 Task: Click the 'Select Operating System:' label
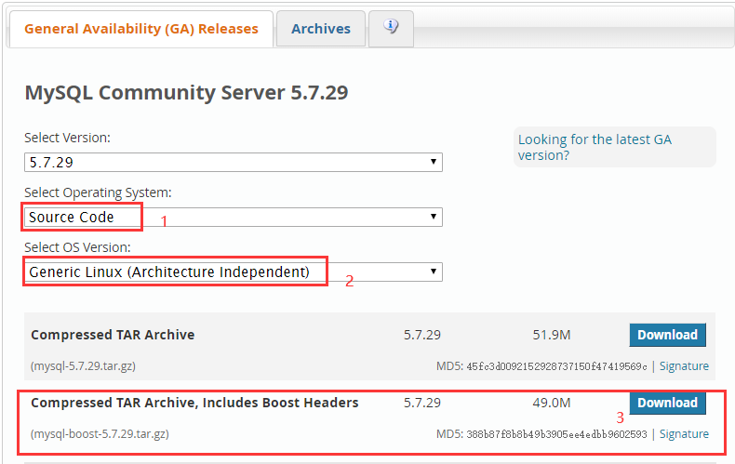98,192
